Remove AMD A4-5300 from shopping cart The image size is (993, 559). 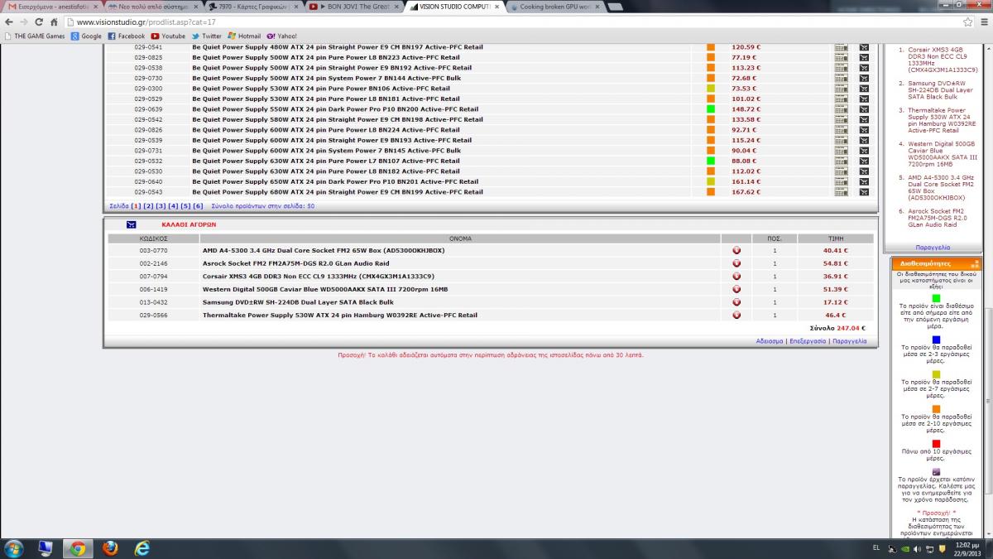coord(736,250)
